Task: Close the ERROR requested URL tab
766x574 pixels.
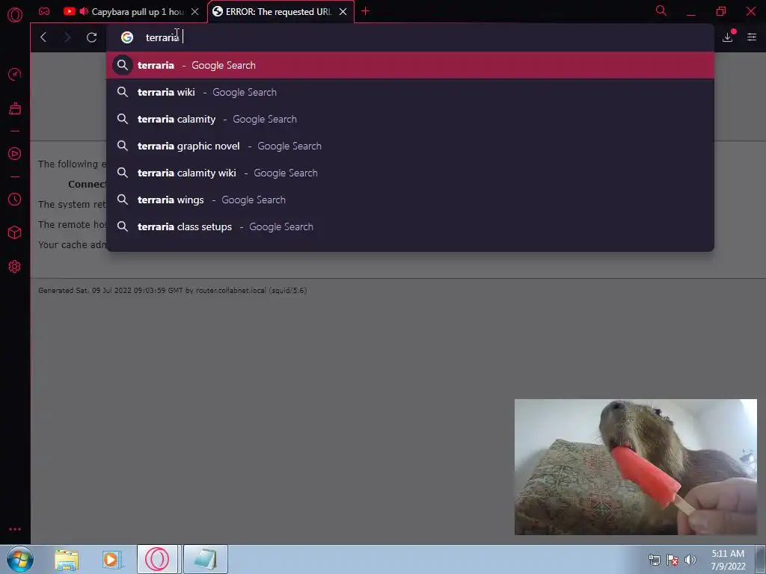Action: pos(343,12)
